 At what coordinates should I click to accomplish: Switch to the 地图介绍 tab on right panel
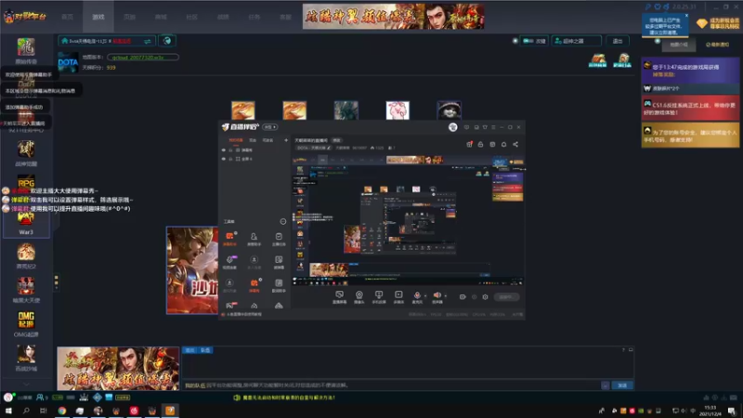[678, 45]
